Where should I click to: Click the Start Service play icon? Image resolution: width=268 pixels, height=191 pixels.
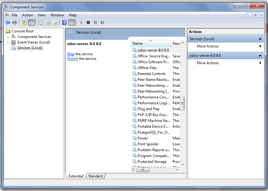pyautogui.click(x=82, y=23)
